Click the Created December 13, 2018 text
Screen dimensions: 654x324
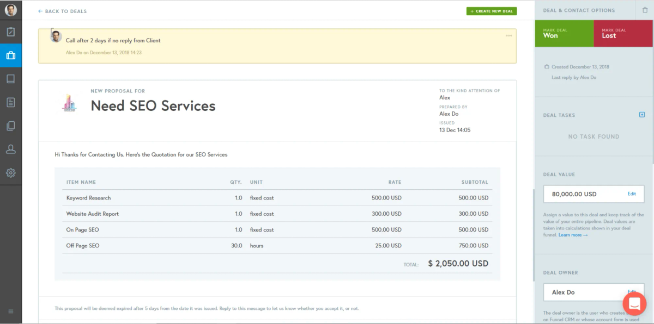click(580, 67)
